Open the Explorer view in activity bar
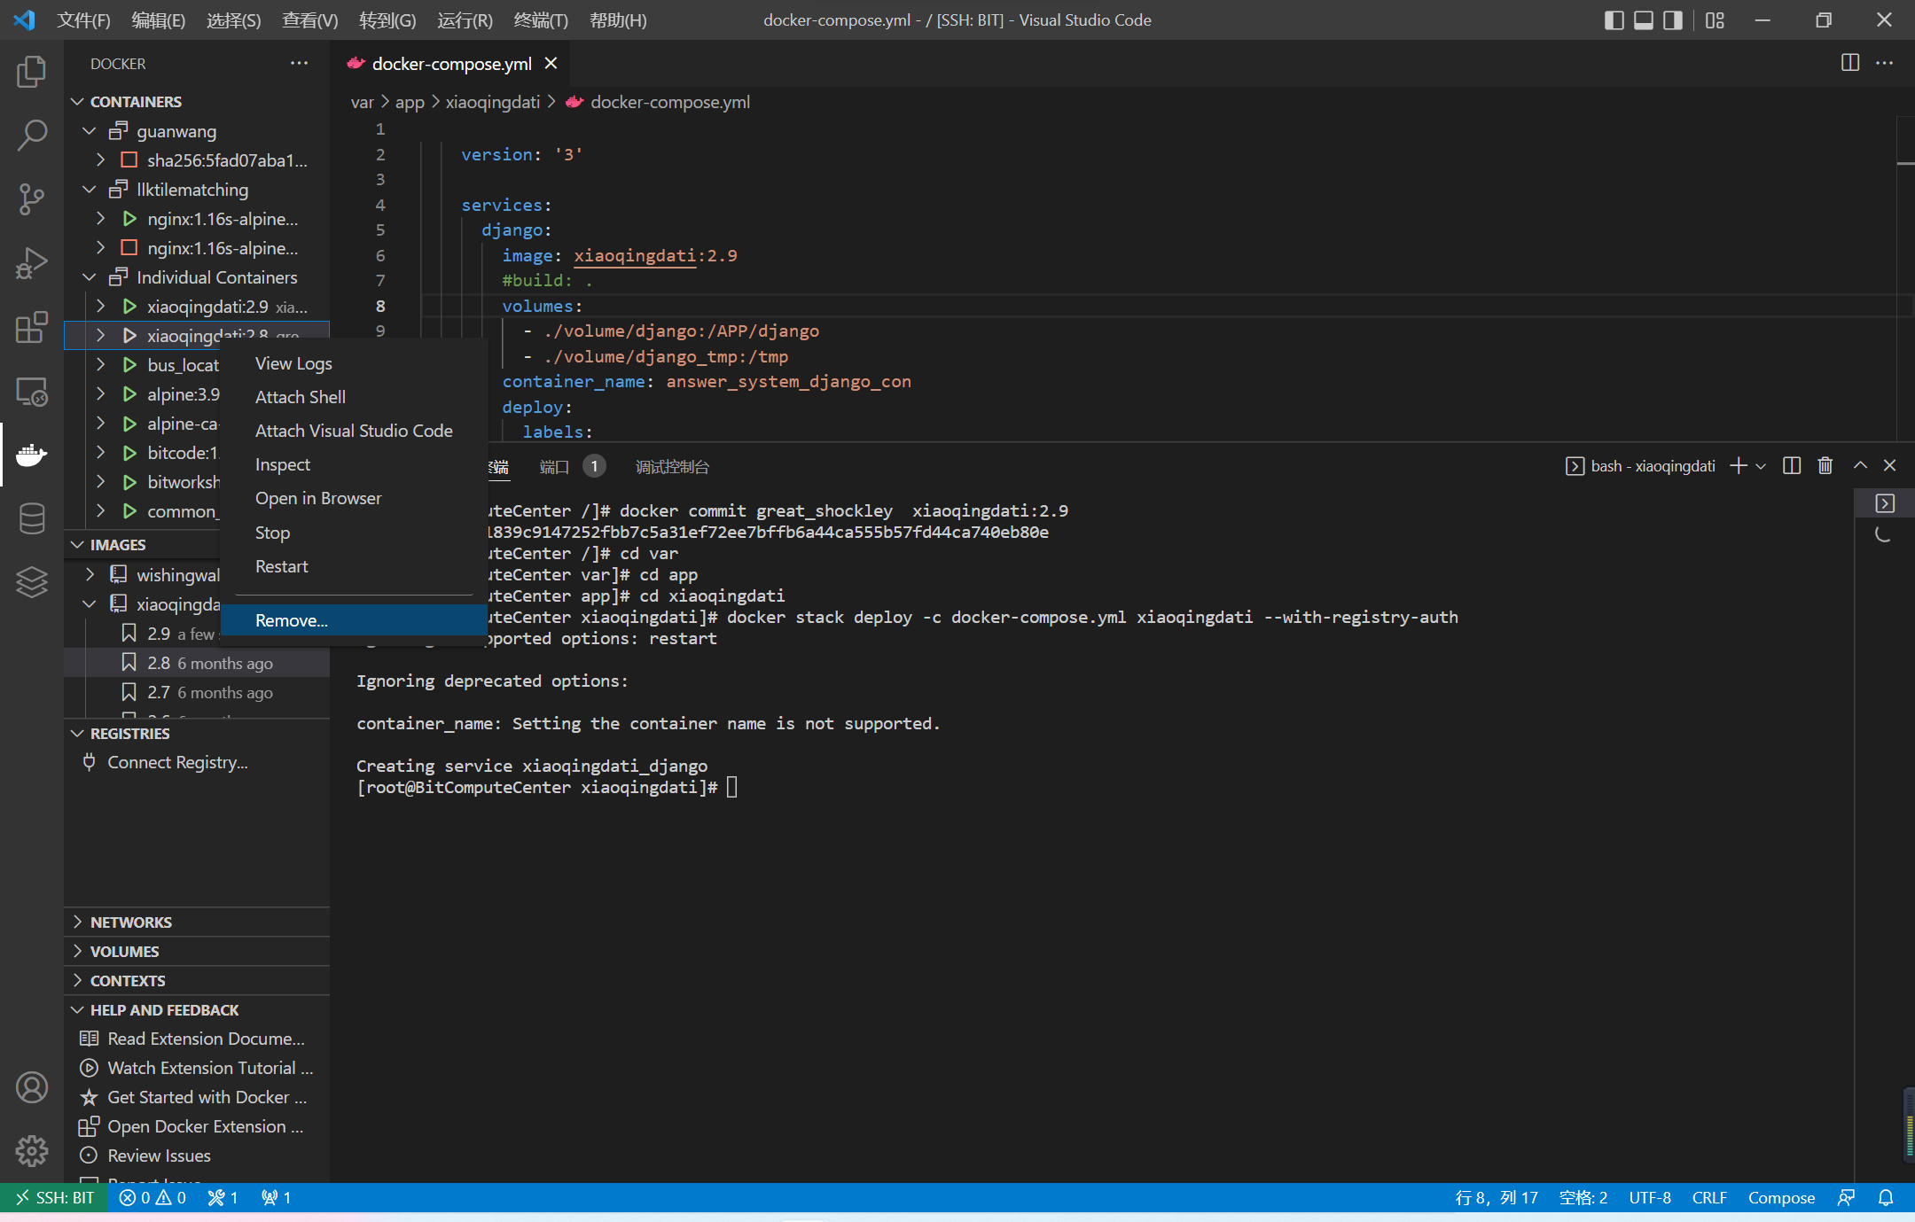The height and width of the screenshot is (1222, 1915). tap(32, 72)
